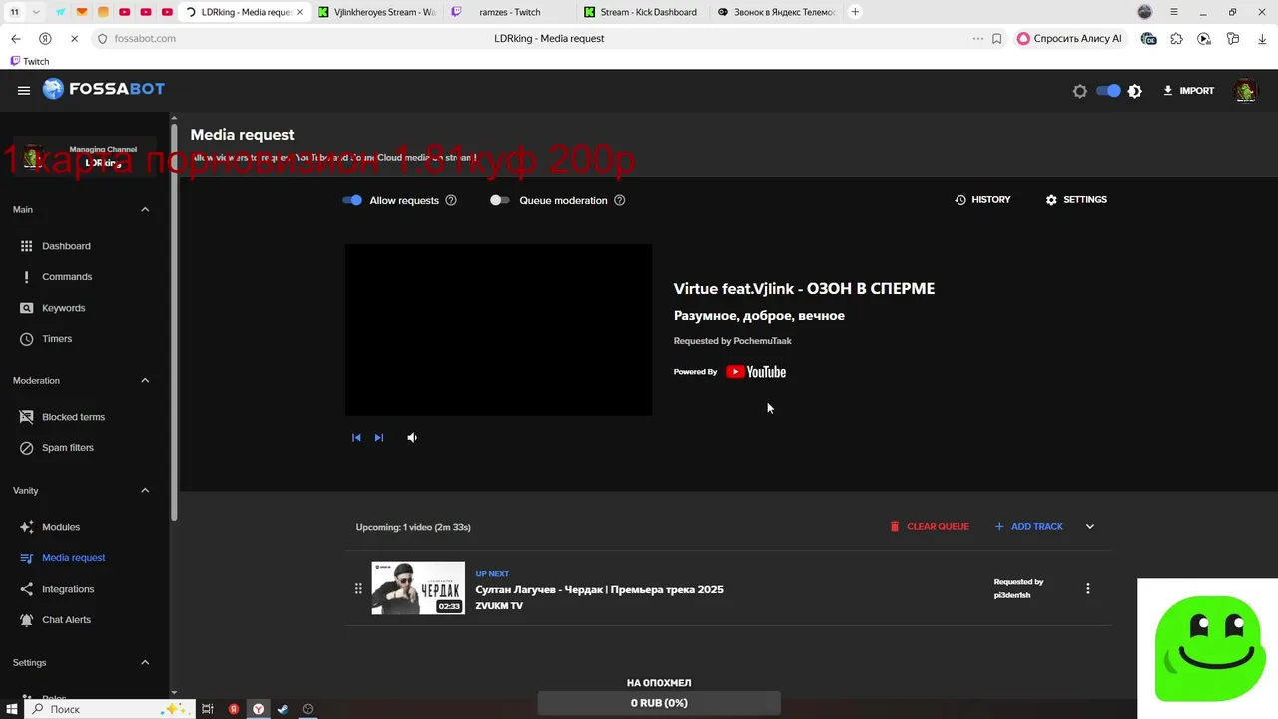Image resolution: width=1278 pixels, height=719 pixels.
Task: Toggle dark/light theme switch in header
Action: tap(1108, 91)
